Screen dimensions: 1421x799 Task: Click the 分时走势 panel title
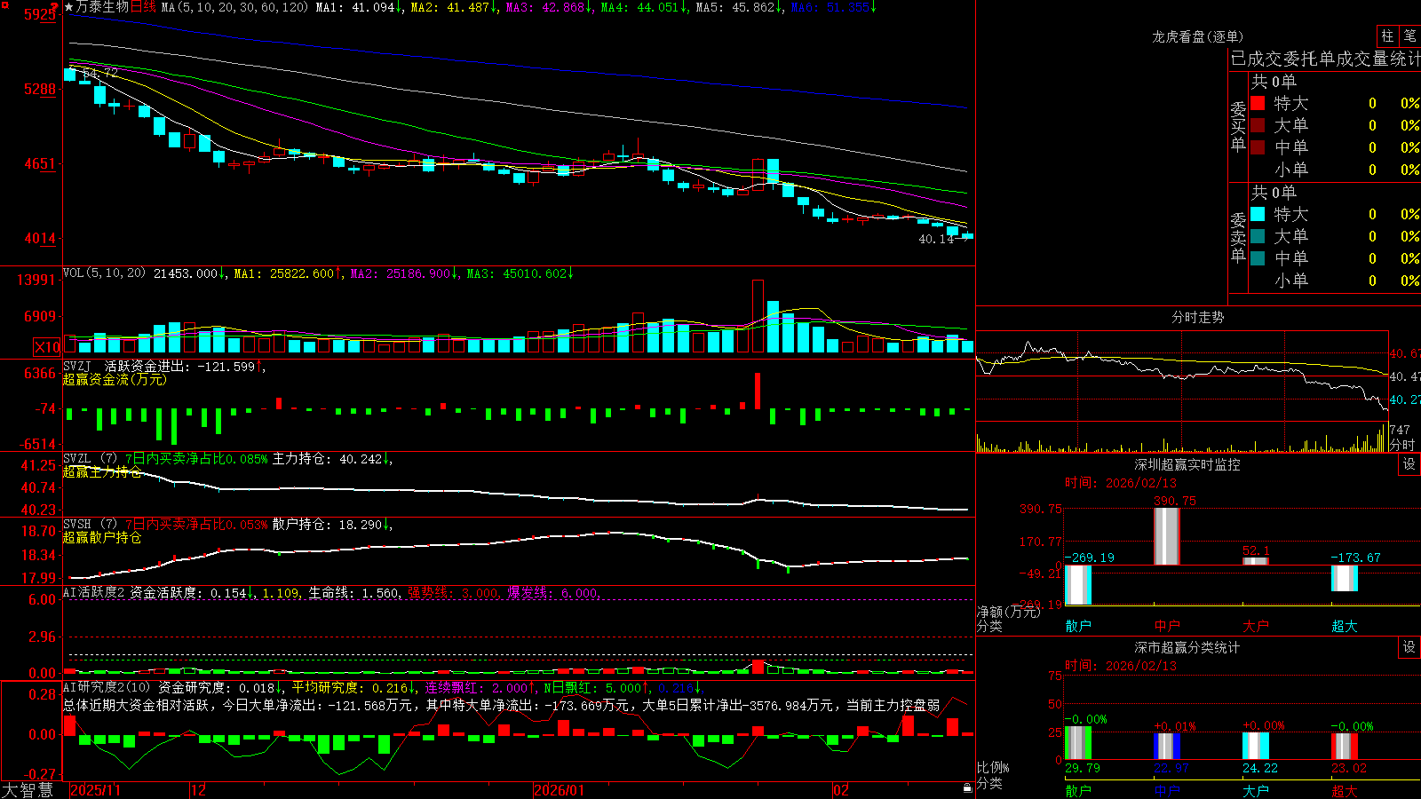1198,317
